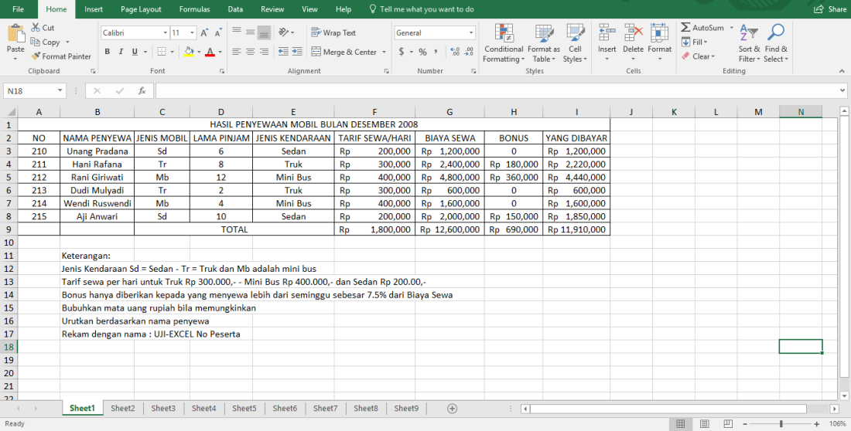Image resolution: width=851 pixels, height=431 pixels.
Task: Toggle Wrap Text
Action: click(333, 32)
